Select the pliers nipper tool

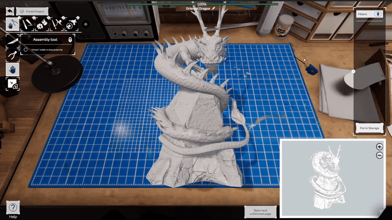(13, 55)
